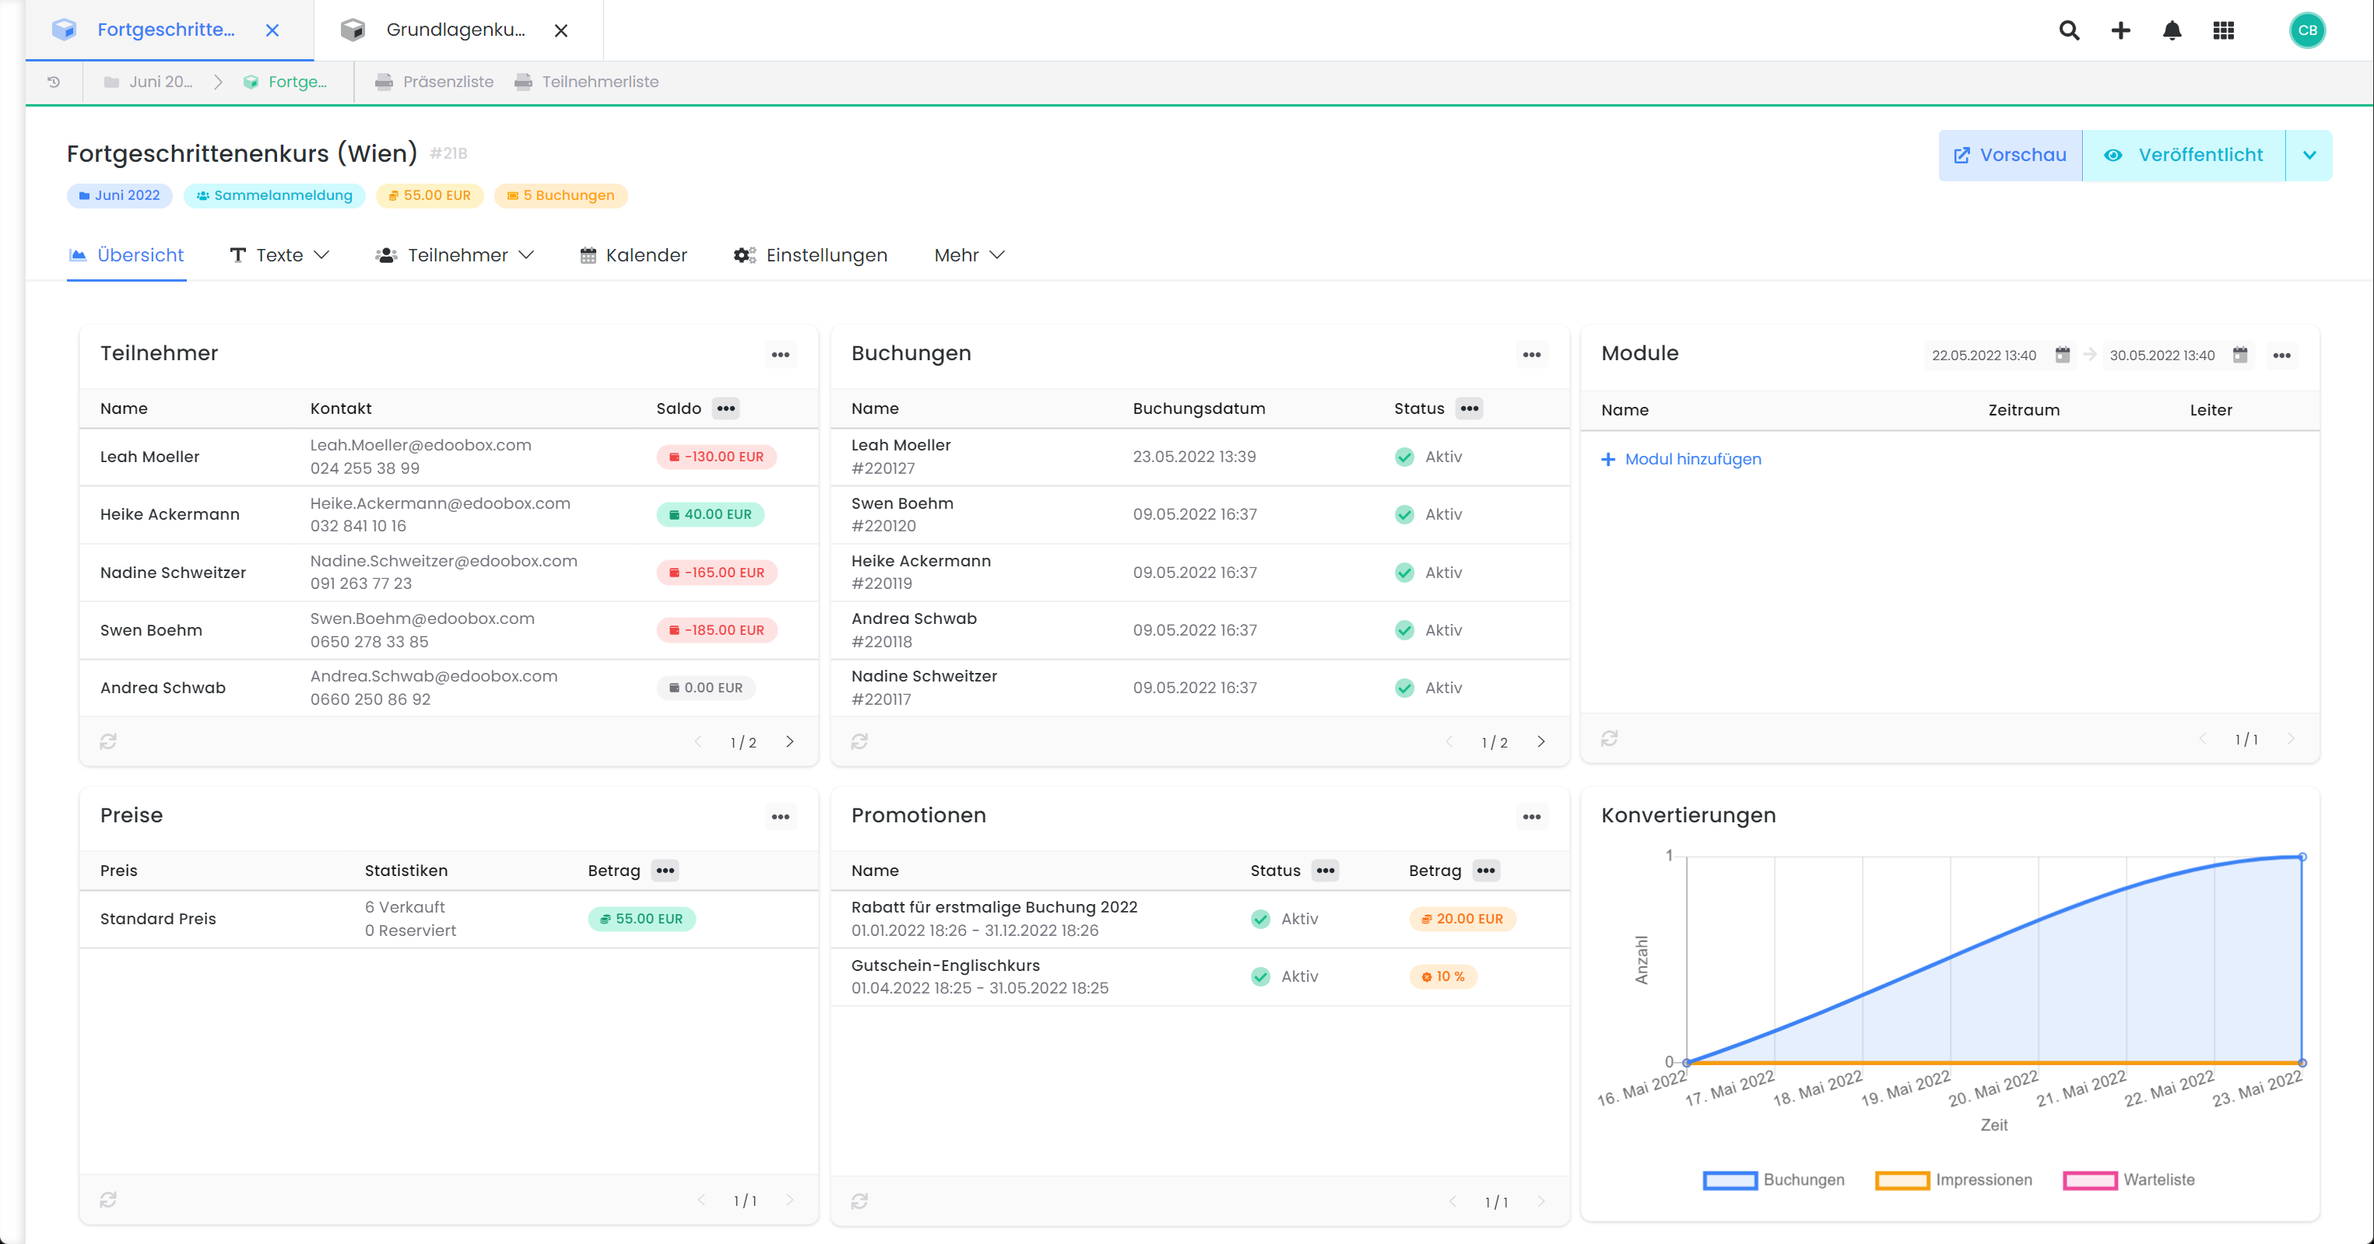This screenshot has height=1244, width=2374.
Task: Open the Promotionen card options menu
Action: coord(1532,816)
